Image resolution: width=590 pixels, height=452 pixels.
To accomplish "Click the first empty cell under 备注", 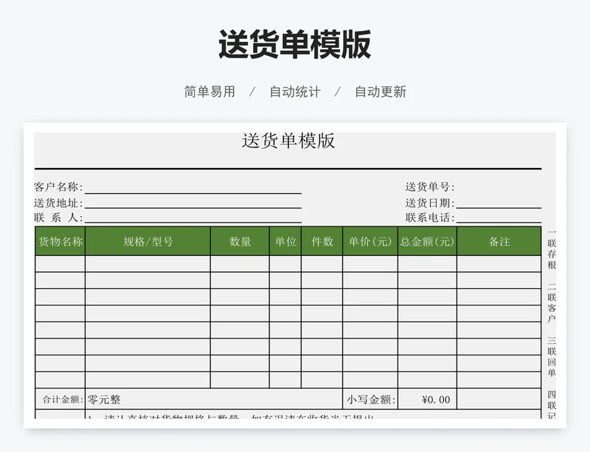I will [x=499, y=264].
